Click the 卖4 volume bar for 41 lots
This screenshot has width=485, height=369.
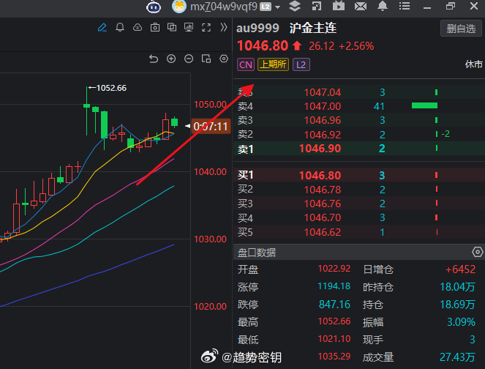point(424,106)
